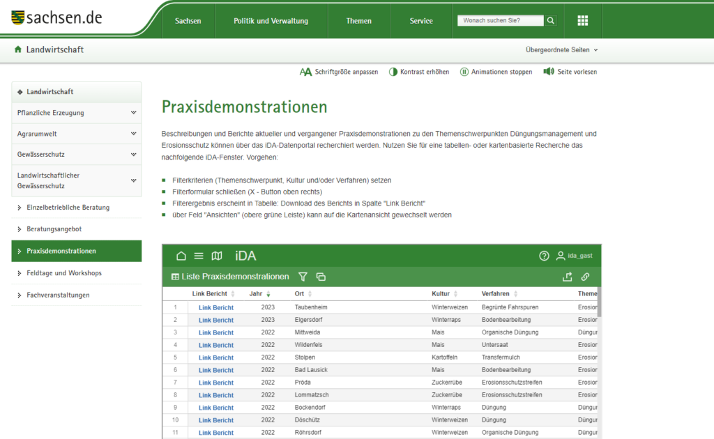Click the Untersaat cell

click(495, 346)
